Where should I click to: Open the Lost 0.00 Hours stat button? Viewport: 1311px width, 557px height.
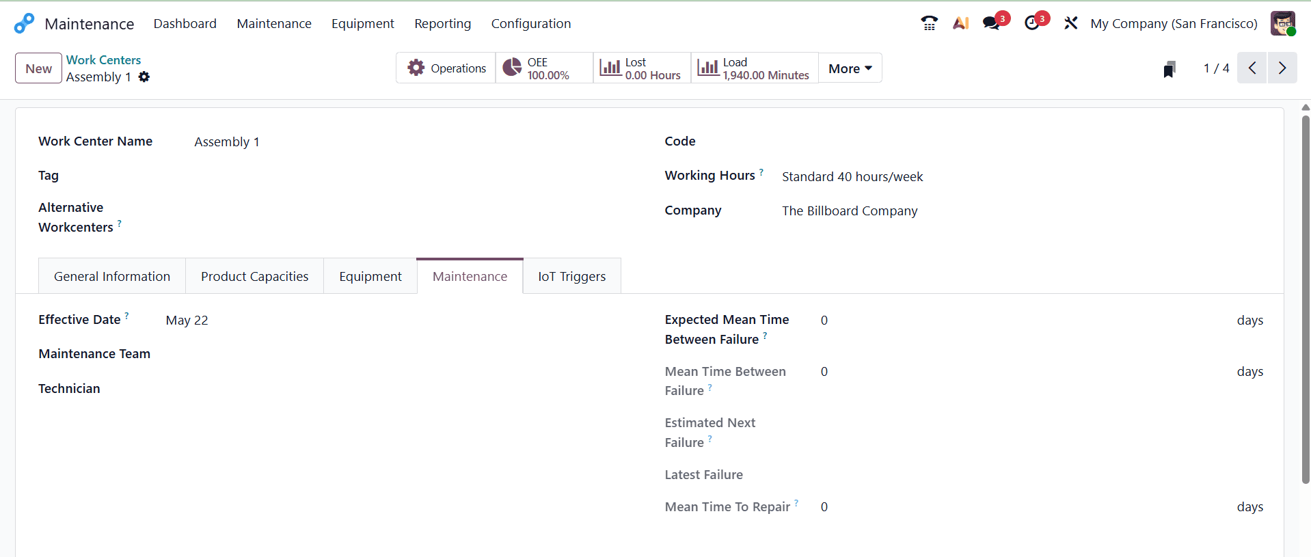642,68
